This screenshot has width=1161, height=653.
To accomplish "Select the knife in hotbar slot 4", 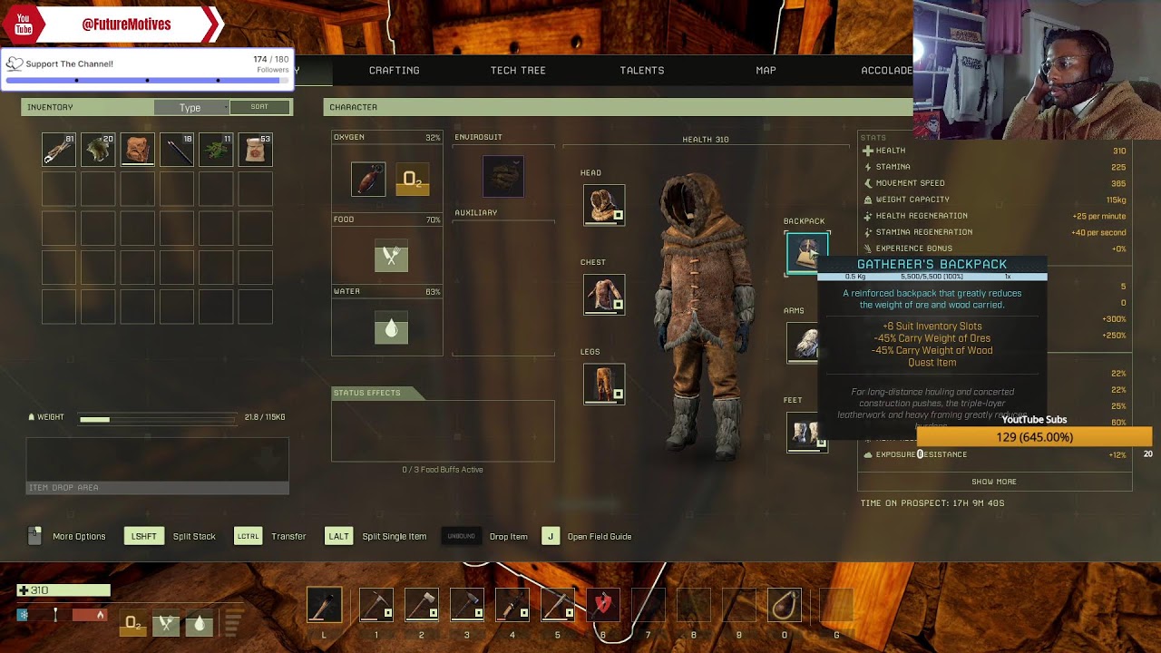I will click(x=512, y=606).
